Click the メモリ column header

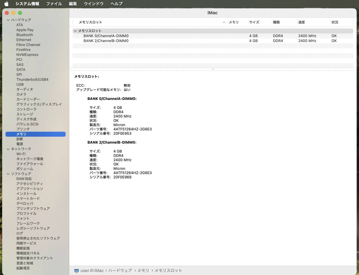pos(234,22)
